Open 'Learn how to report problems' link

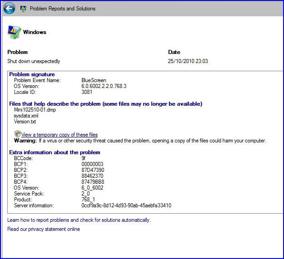click(x=79, y=220)
